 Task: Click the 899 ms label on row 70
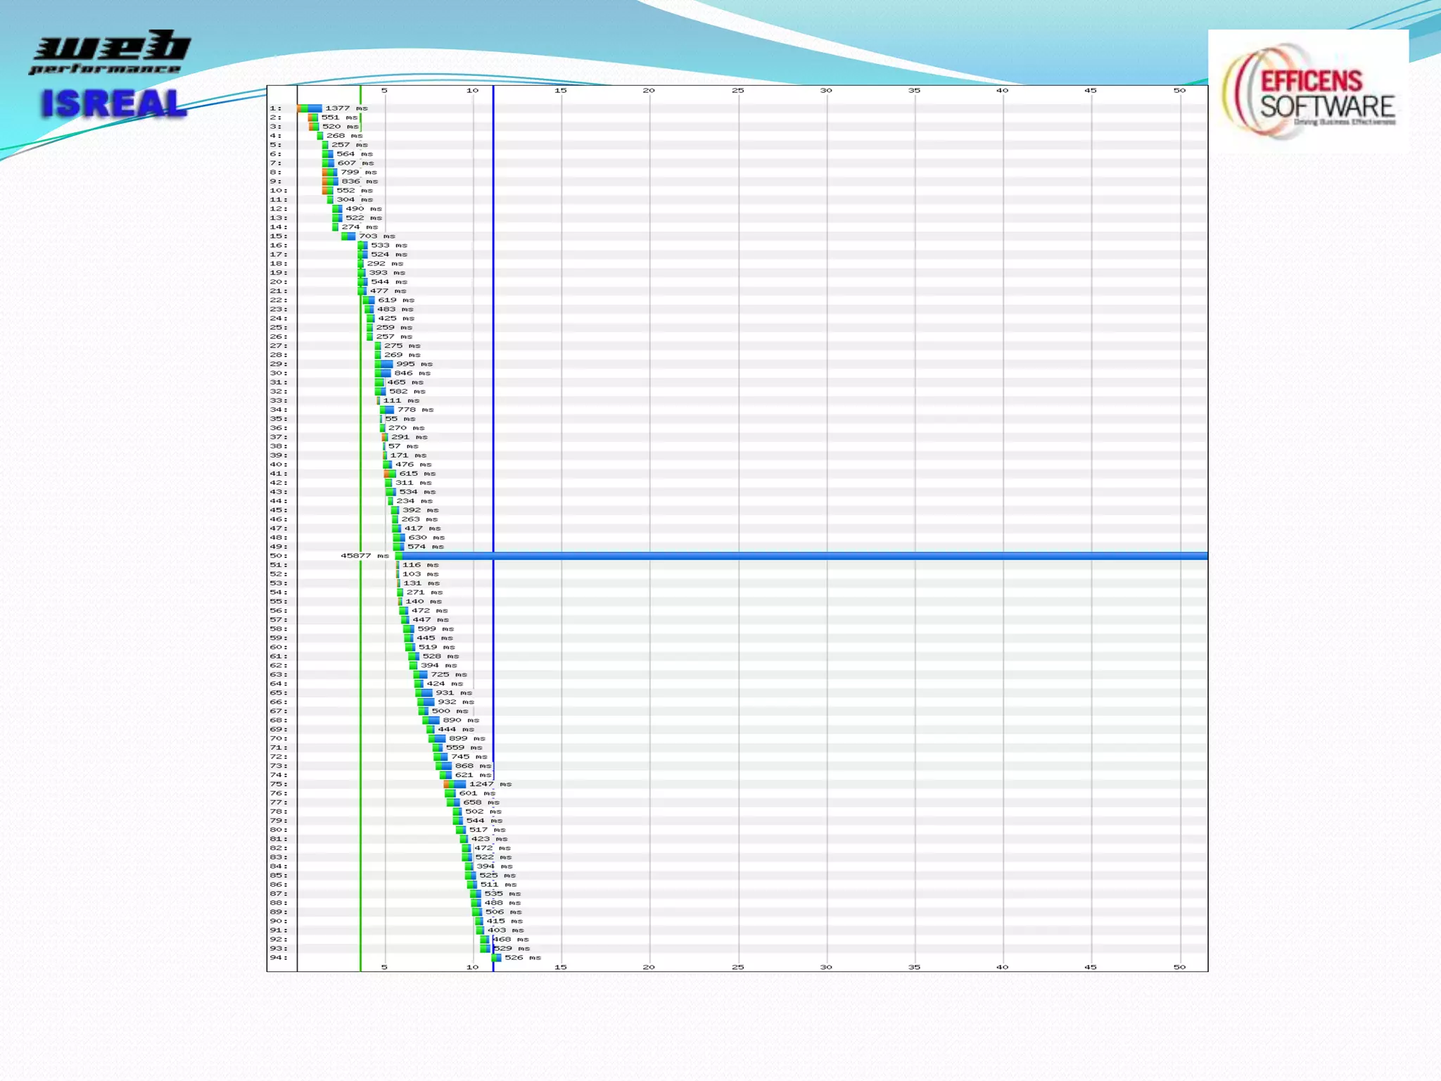click(466, 739)
